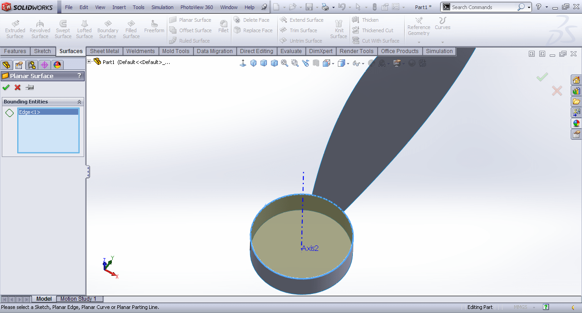Viewport: 582px width, 313px height.
Task: Click the view orientation triad icon
Action: pos(243,63)
